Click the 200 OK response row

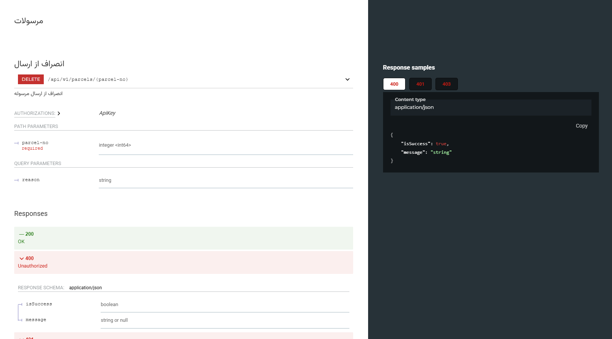click(x=183, y=238)
